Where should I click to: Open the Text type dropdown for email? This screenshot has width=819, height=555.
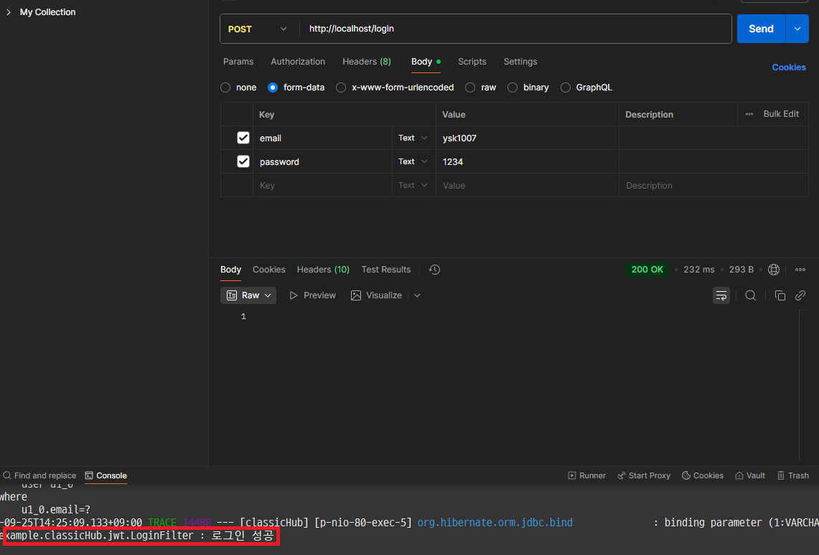click(x=413, y=138)
